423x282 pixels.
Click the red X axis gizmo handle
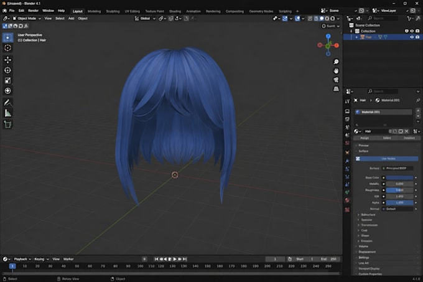(337, 45)
